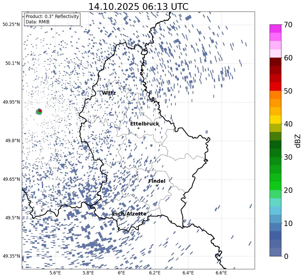
Task: Click the 50 tick label on the colorbar
Action: coord(288,91)
